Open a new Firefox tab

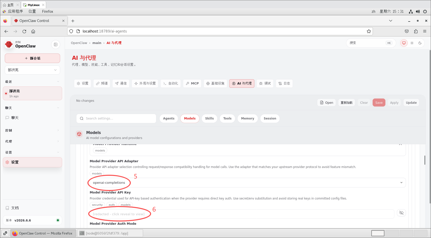[73, 21]
